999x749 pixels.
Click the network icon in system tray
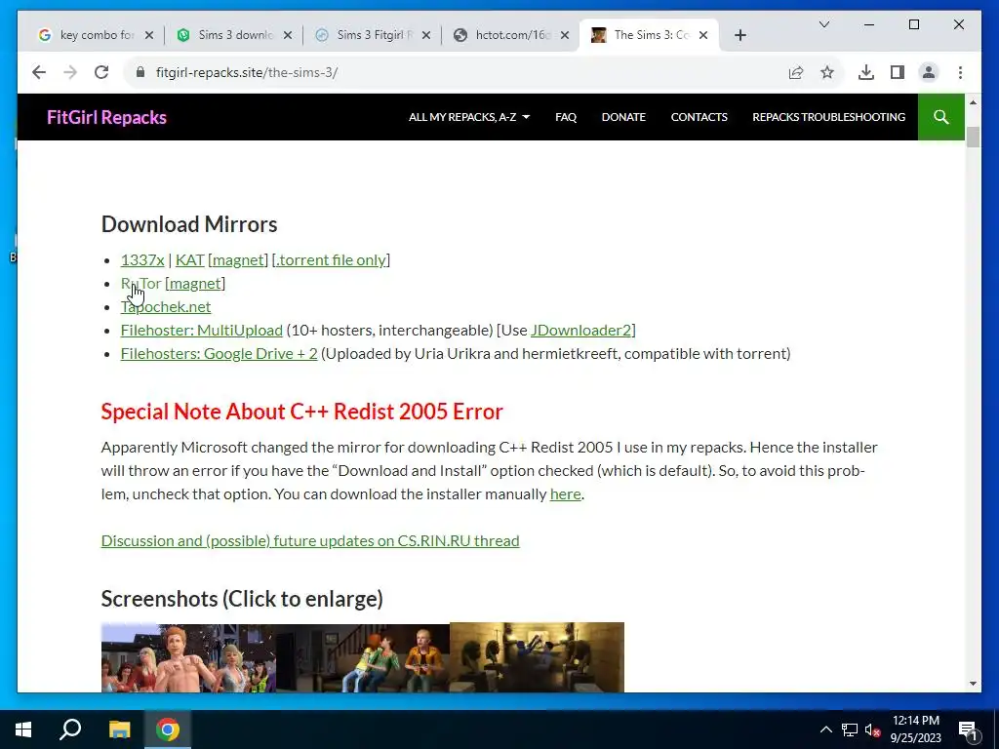(x=850, y=729)
